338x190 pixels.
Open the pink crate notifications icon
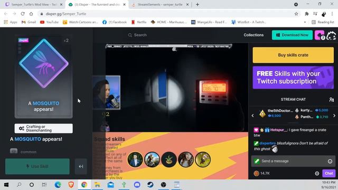click(320, 35)
